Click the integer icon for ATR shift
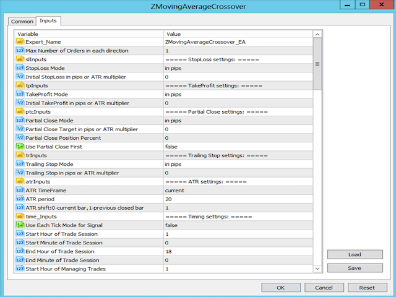This screenshot has width=396, height=297. pyautogui.click(x=20, y=208)
